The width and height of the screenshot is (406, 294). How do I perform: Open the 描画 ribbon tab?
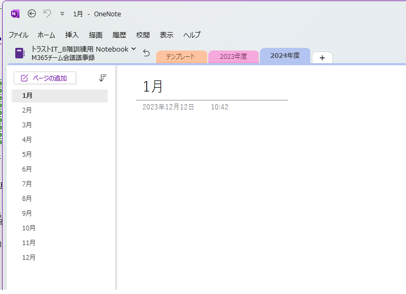tap(96, 35)
